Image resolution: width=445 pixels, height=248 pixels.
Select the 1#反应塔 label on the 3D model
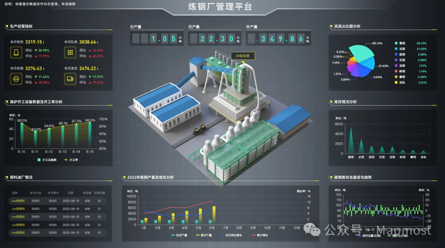[243, 56]
